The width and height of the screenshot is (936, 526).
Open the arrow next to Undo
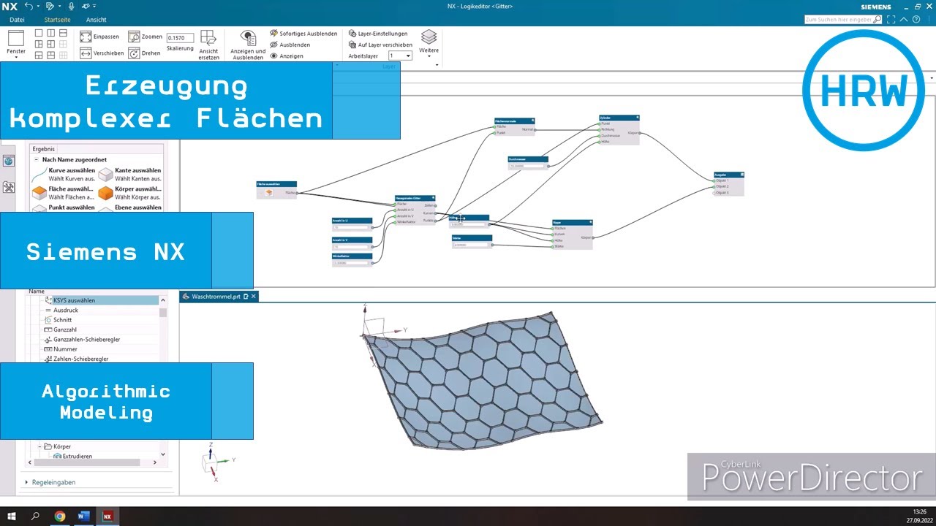pyautogui.click(x=38, y=7)
